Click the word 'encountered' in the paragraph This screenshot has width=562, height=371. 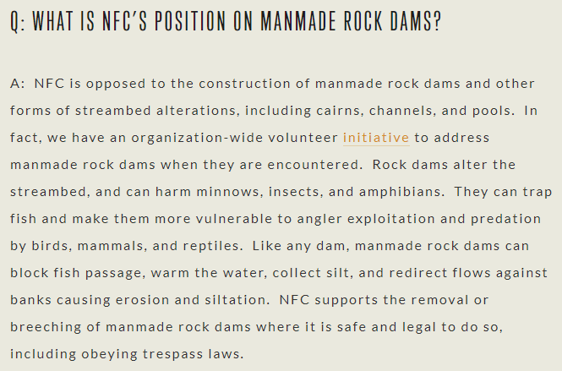[314, 165]
